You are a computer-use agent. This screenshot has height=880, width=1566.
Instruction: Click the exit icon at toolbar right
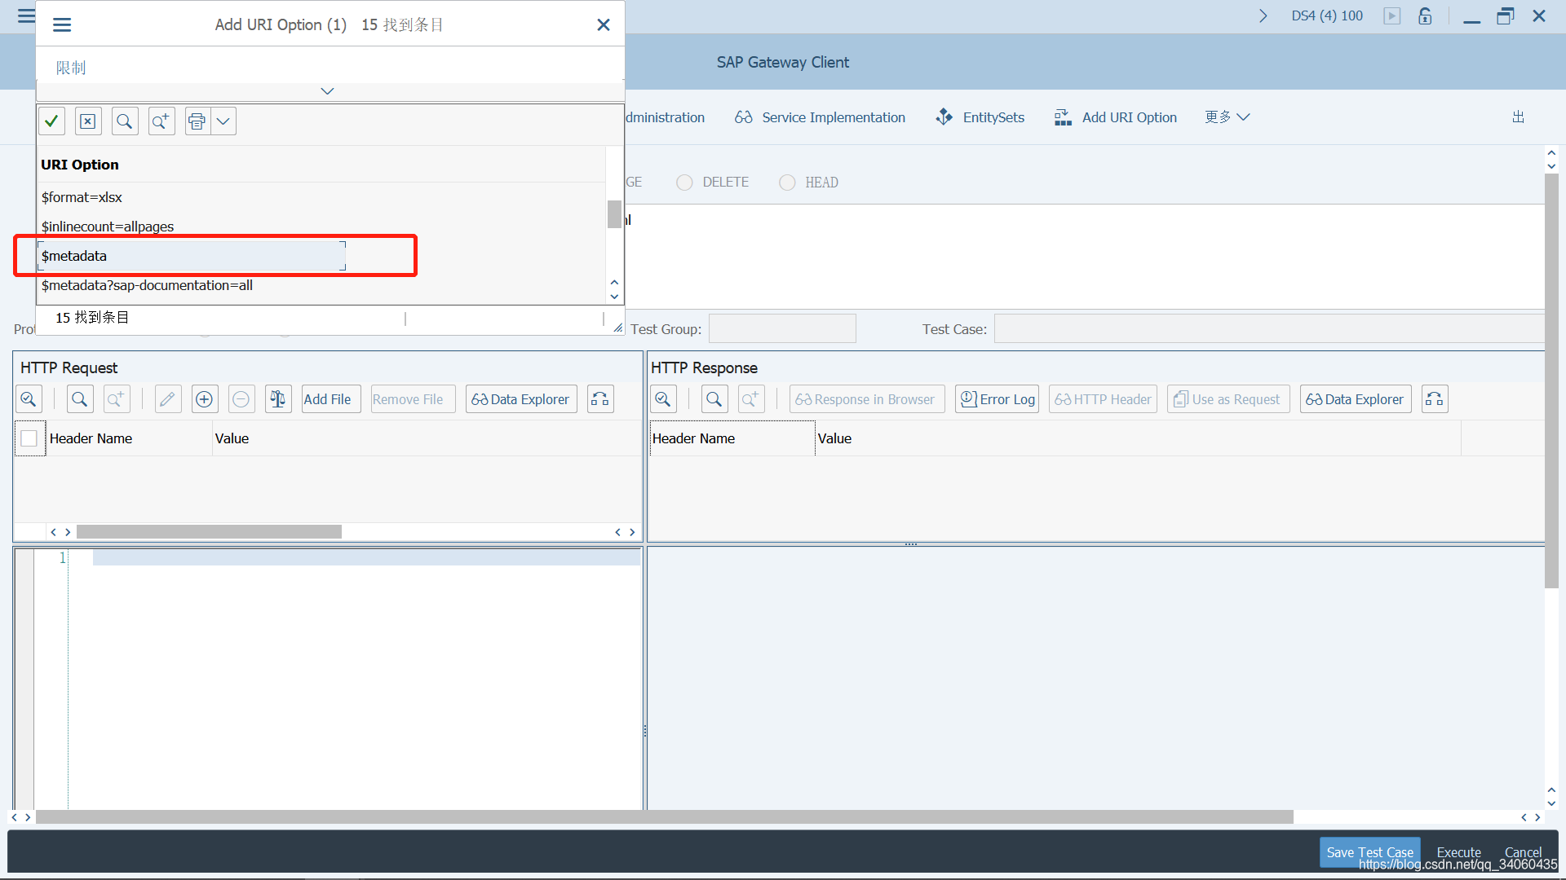(x=1518, y=117)
